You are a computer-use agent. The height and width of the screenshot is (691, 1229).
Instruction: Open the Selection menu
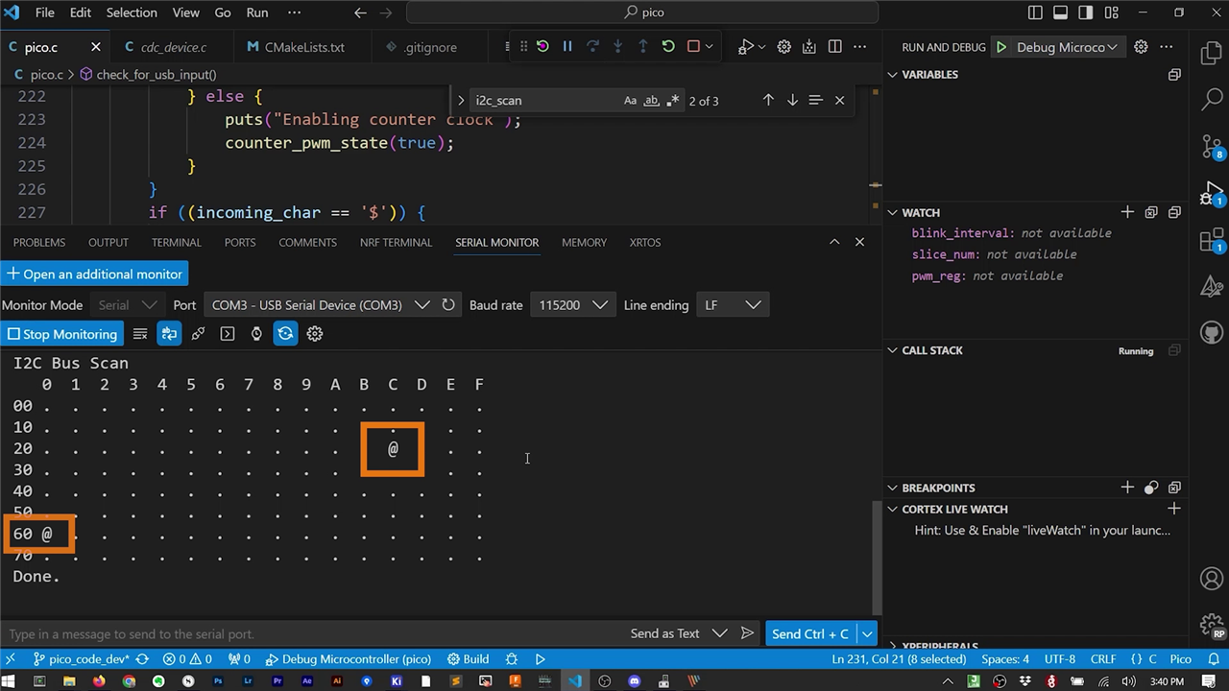click(132, 12)
